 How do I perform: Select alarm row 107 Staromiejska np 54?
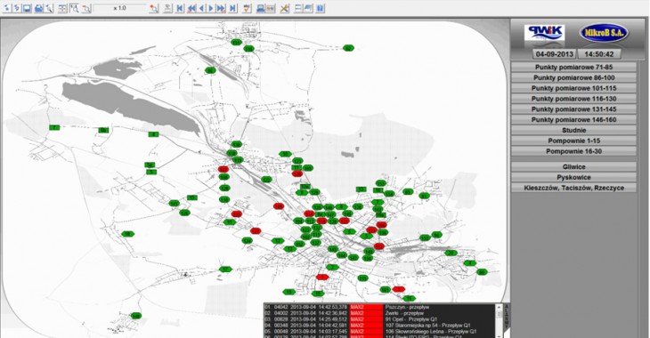[379, 326]
